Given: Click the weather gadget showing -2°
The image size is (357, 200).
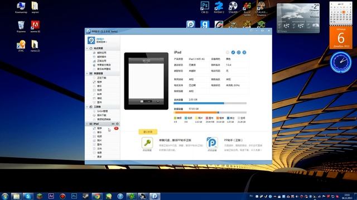Looking at the screenshot, I should [x=298, y=18].
